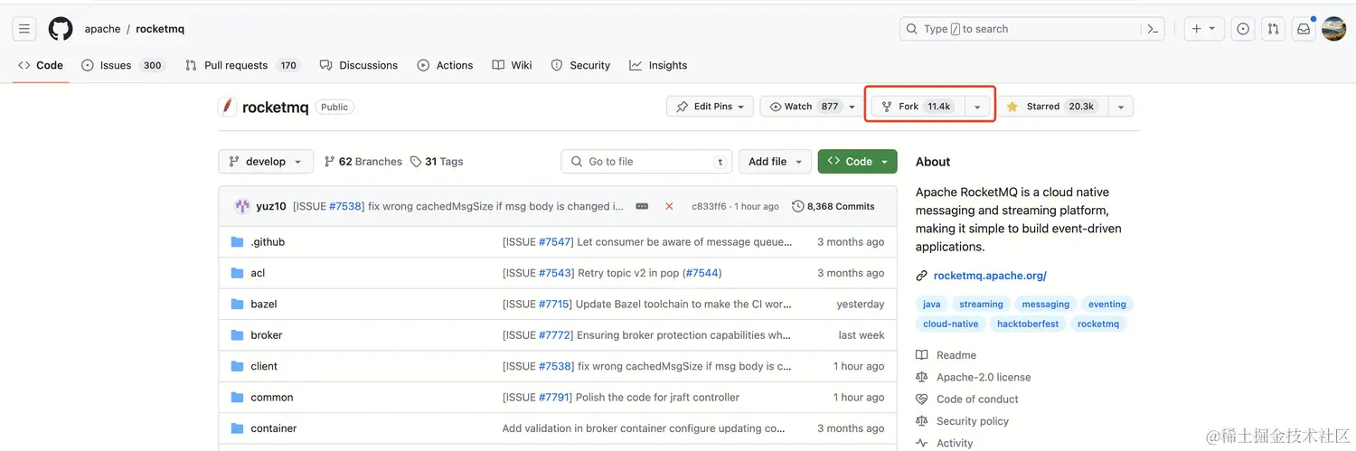Viewport: 1356px width, 451px height.
Task: Focus the Go to file input
Action: click(x=646, y=162)
